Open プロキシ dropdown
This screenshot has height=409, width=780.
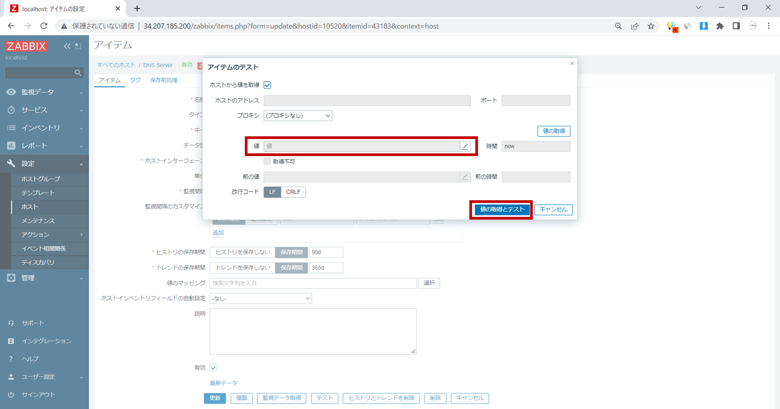pyautogui.click(x=298, y=116)
